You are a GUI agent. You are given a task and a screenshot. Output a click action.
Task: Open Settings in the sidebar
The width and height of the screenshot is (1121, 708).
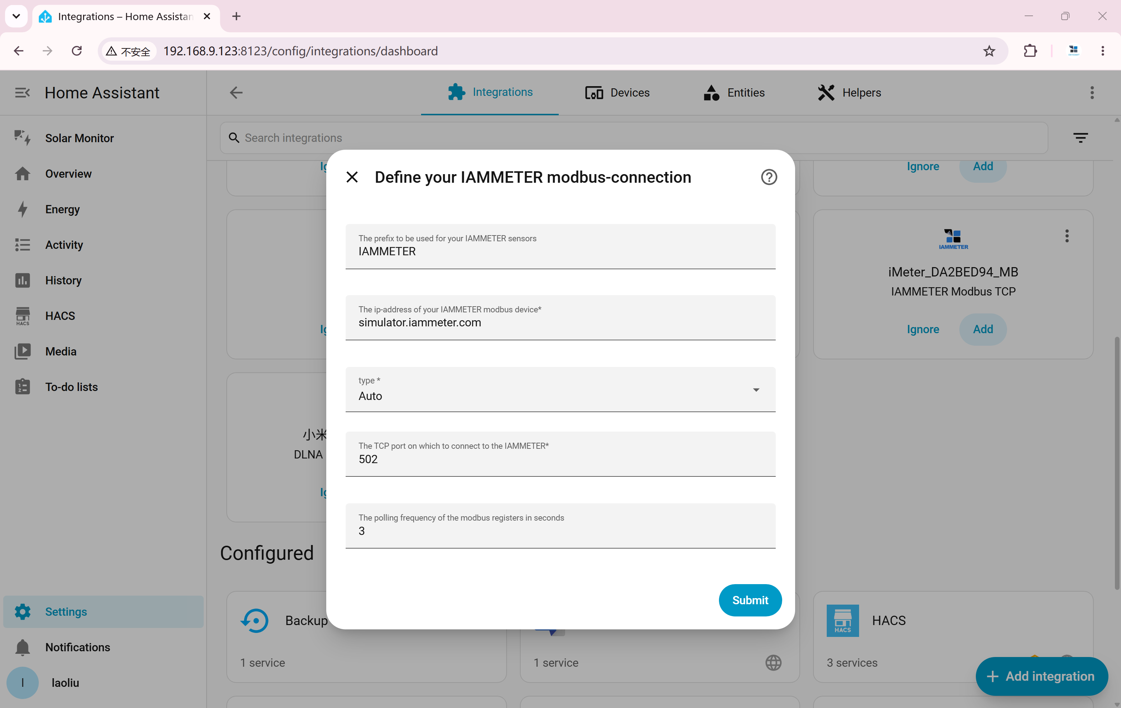click(x=103, y=612)
